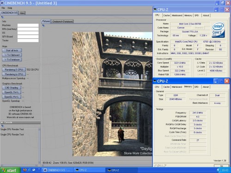Click the Console panel header
The image size is (231, 173).
click(x=20, y=122)
